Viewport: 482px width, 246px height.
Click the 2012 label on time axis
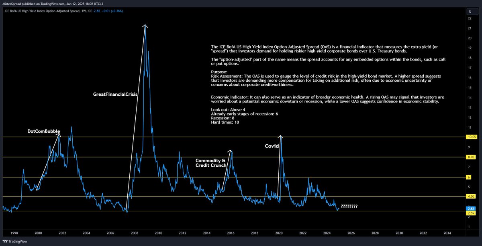pyautogui.click(x=183, y=232)
